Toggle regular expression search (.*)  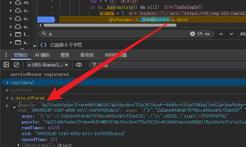point(200,34)
